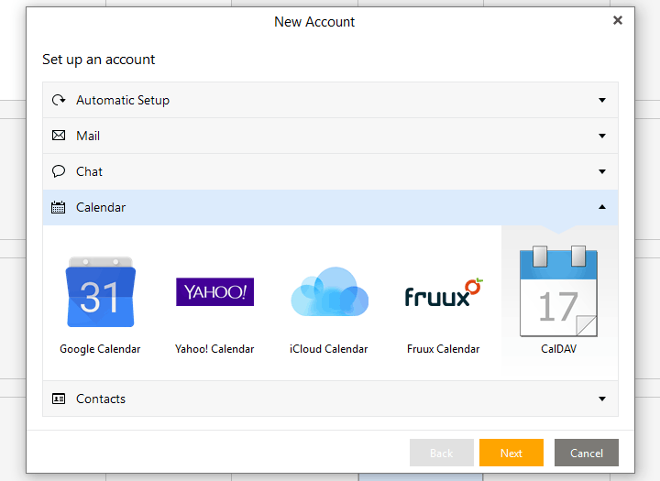This screenshot has height=481, width=660.
Task: Collapse the Calendar section arrow
Action: point(602,207)
